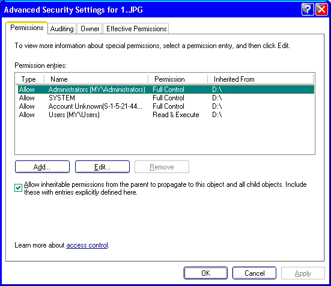Image resolution: width=331 pixels, height=286 pixels.
Task: Click the Remove button
Action: (162, 167)
